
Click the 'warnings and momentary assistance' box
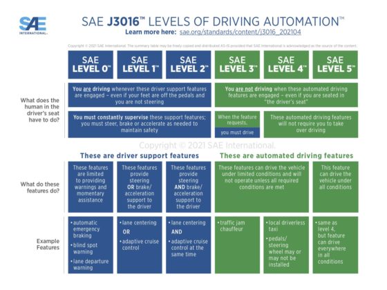[x=91, y=186]
